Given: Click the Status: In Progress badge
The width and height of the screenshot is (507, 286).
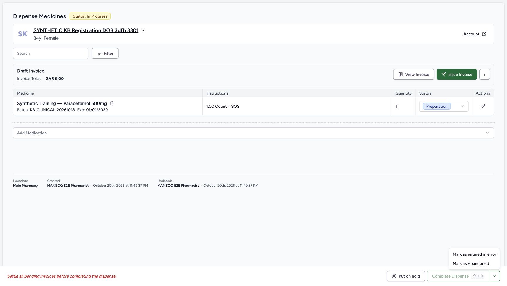Looking at the screenshot, I should 90,16.
